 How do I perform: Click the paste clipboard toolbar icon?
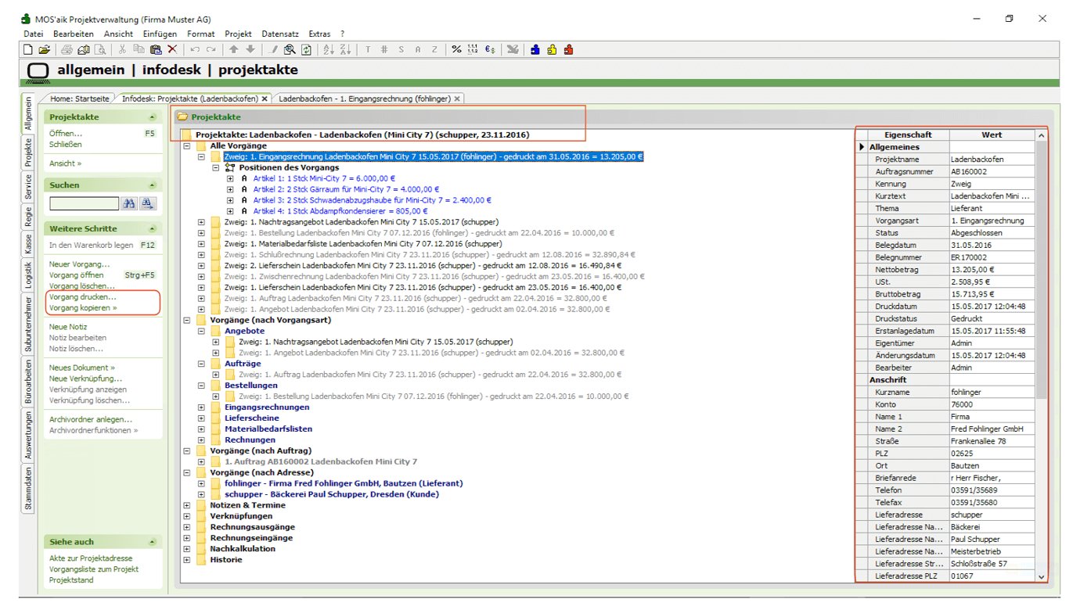point(156,49)
